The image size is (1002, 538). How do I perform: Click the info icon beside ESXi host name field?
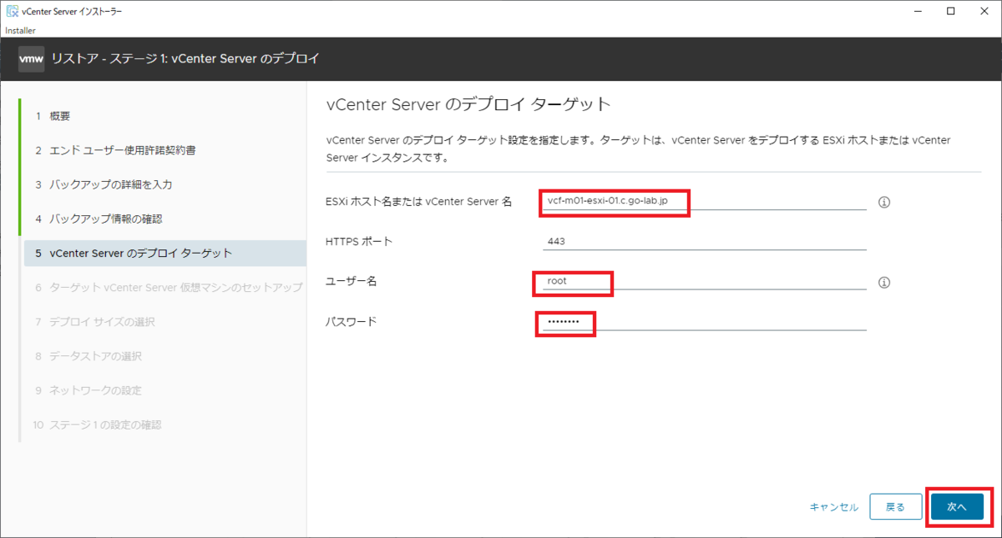(x=884, y=202)
